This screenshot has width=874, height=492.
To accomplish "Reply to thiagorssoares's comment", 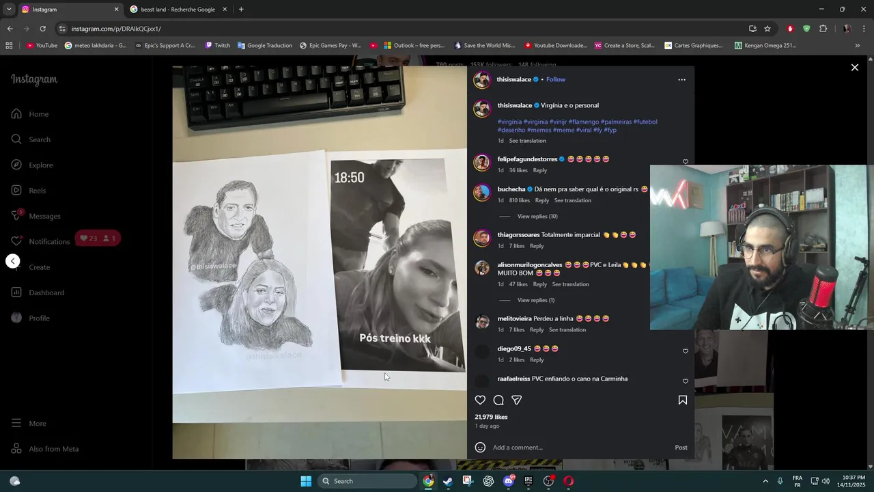I will click(537, 246).
